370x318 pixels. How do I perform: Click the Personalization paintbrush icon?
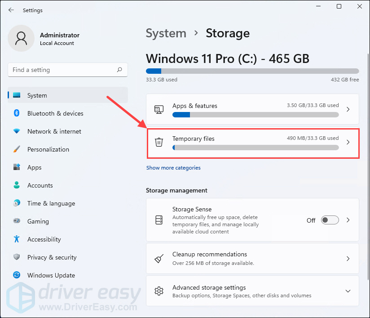[x=17, y=149]
